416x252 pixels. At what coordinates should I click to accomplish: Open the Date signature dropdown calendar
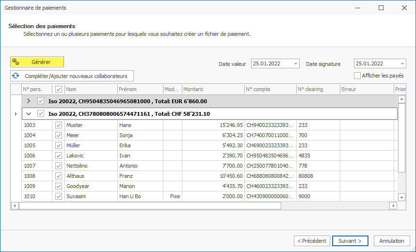point(402,64)
